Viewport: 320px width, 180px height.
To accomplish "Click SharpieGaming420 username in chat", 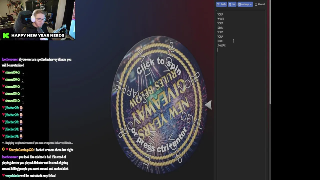I will point(21,150).
